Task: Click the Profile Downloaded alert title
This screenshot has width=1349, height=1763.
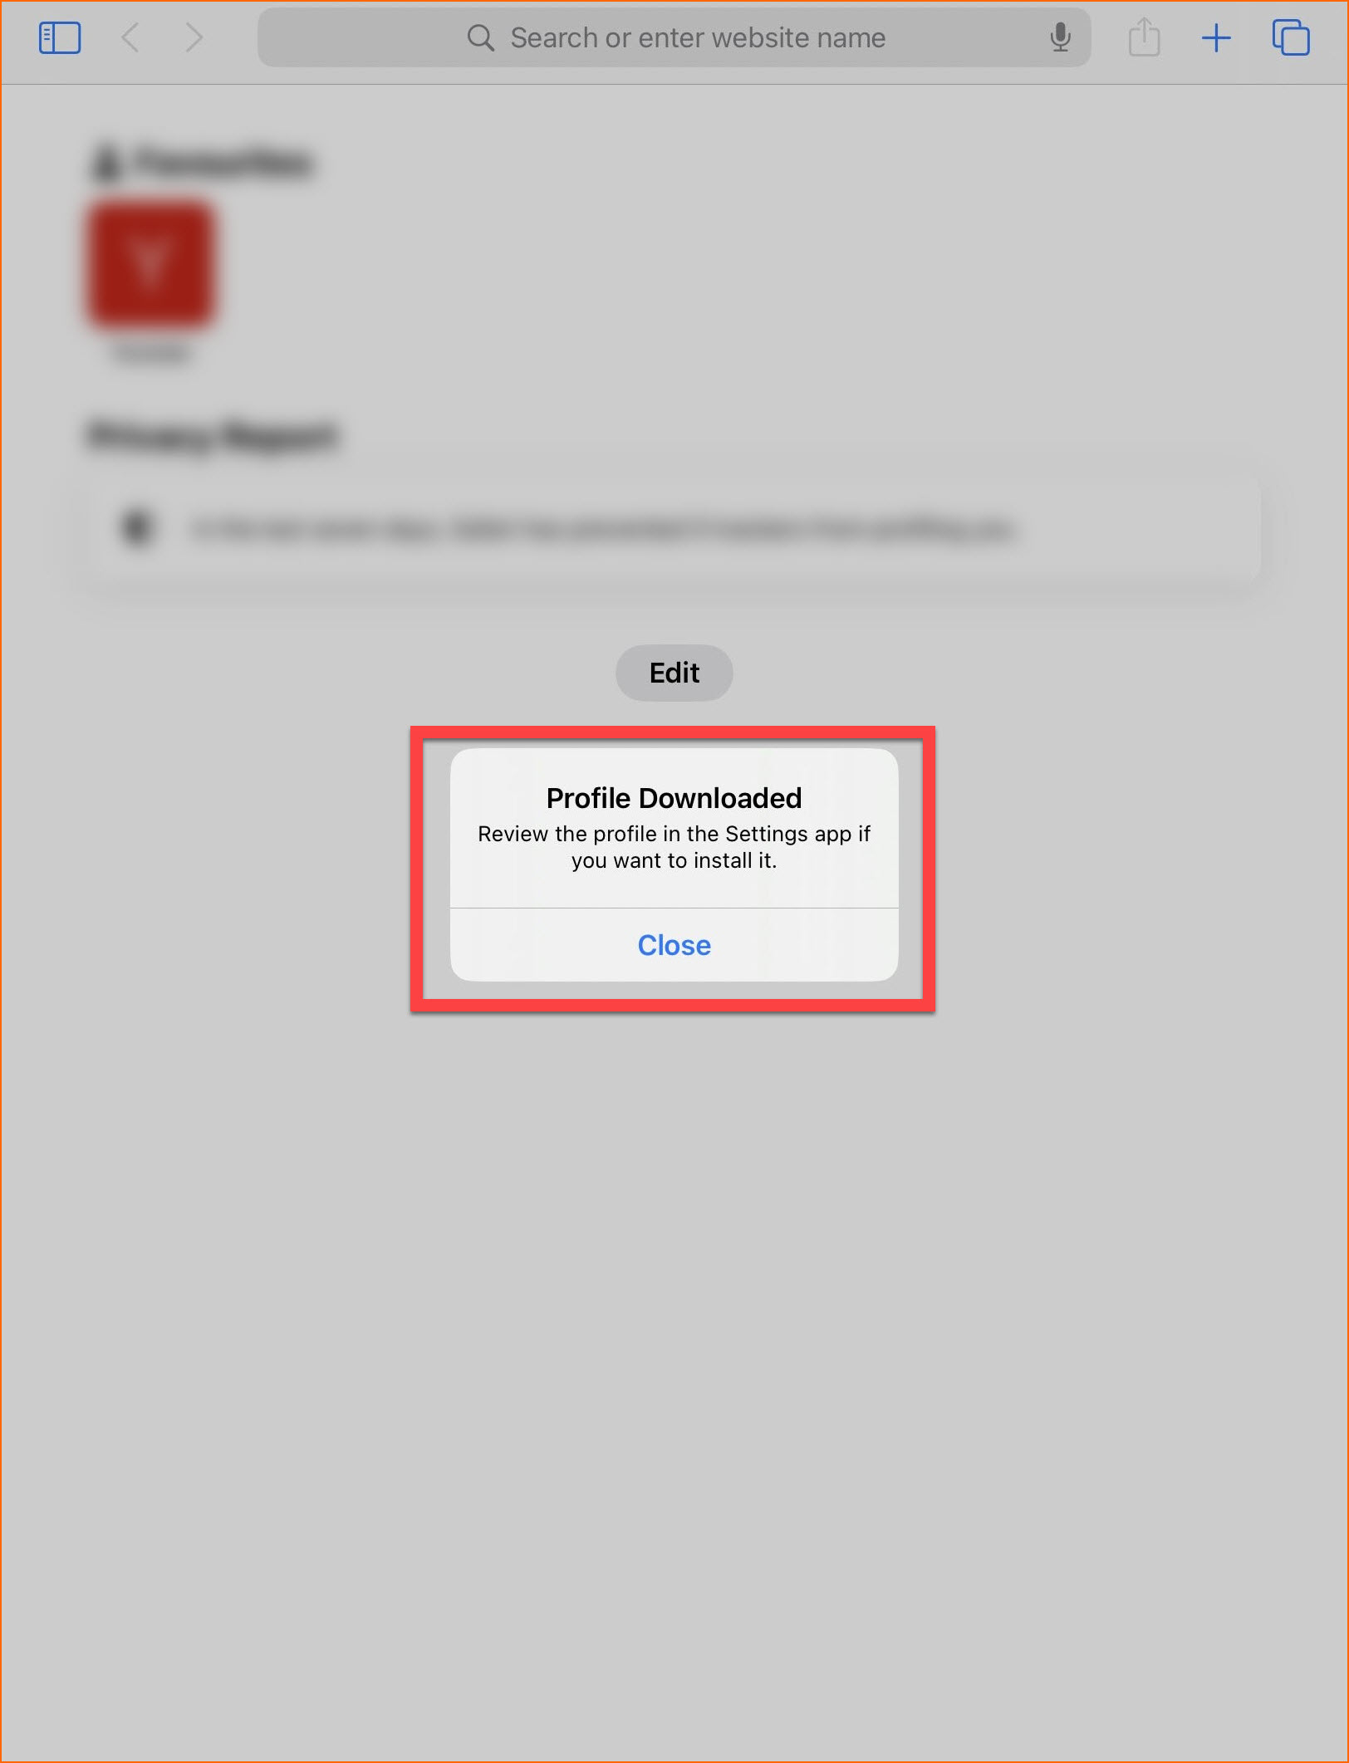Action: [674, 798]
